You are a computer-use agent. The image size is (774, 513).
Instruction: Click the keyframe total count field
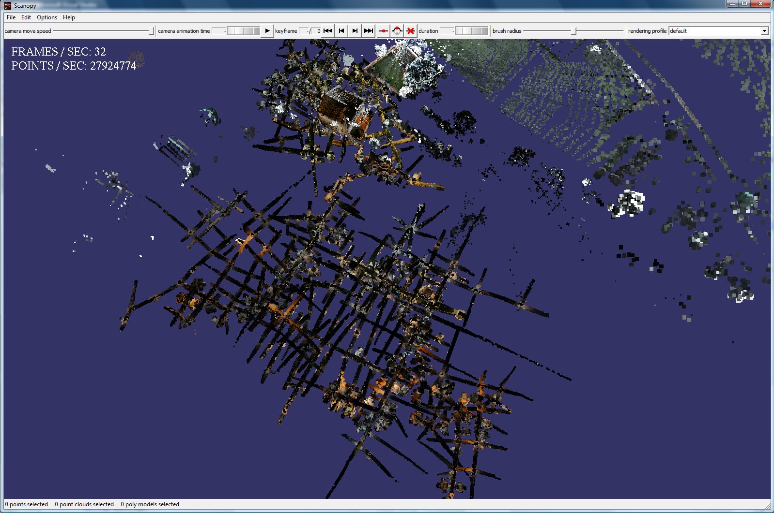pyautogui.click(x=316, y=31)
